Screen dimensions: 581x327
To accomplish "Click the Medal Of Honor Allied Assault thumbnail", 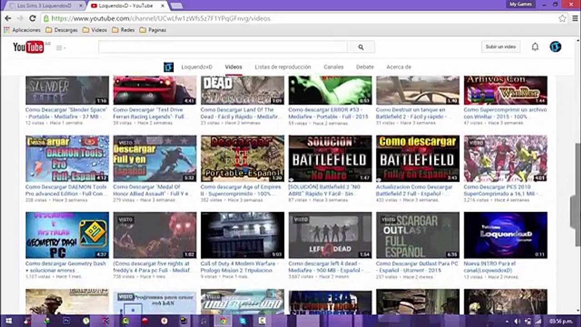I will click(x=155, y=159).
